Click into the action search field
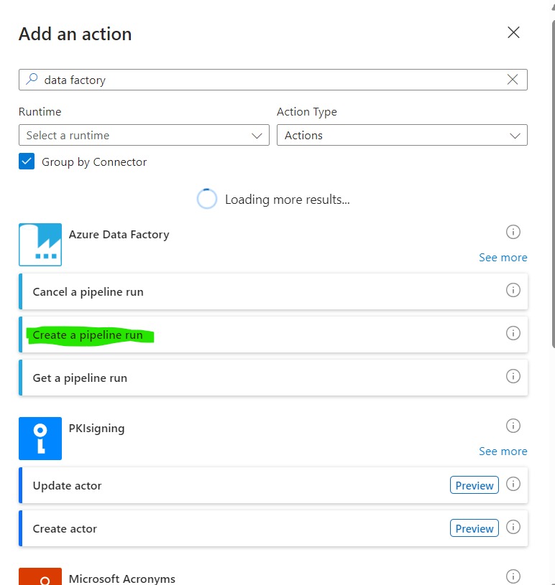 tap(273, 80)
